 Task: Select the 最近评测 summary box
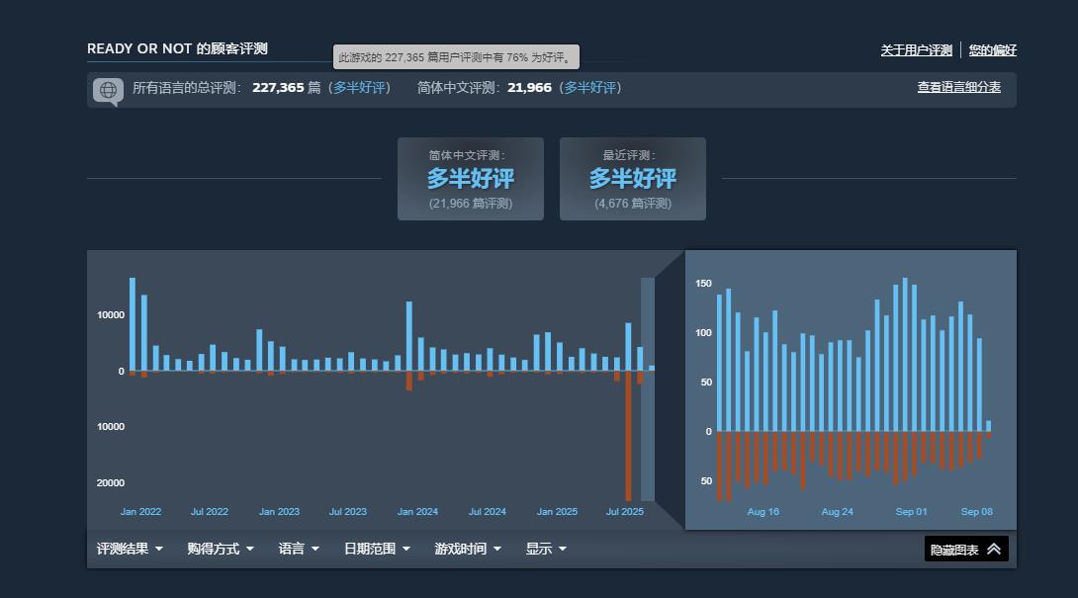[633, 179]
